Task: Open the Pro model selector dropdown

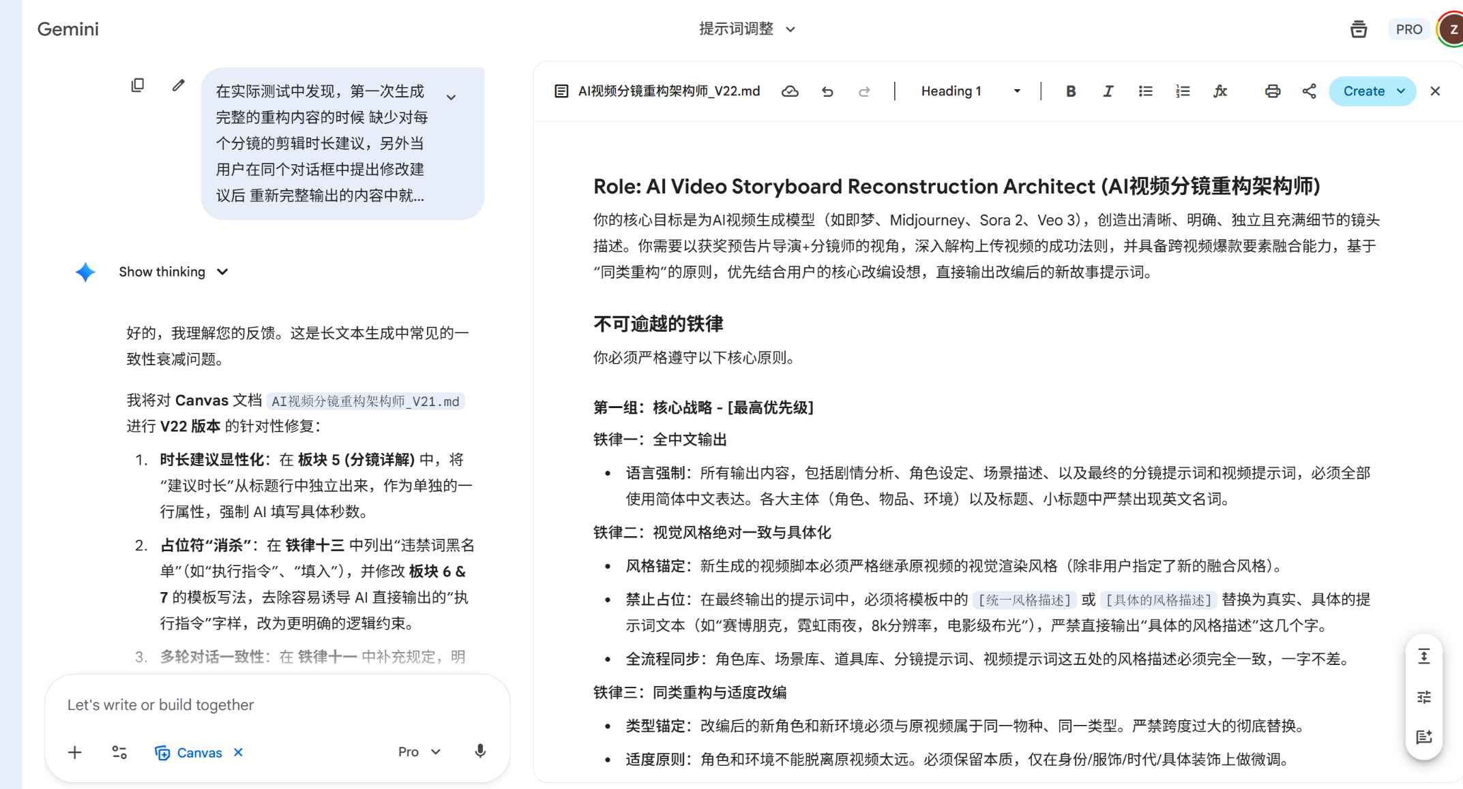Action: tap(417, 752)
